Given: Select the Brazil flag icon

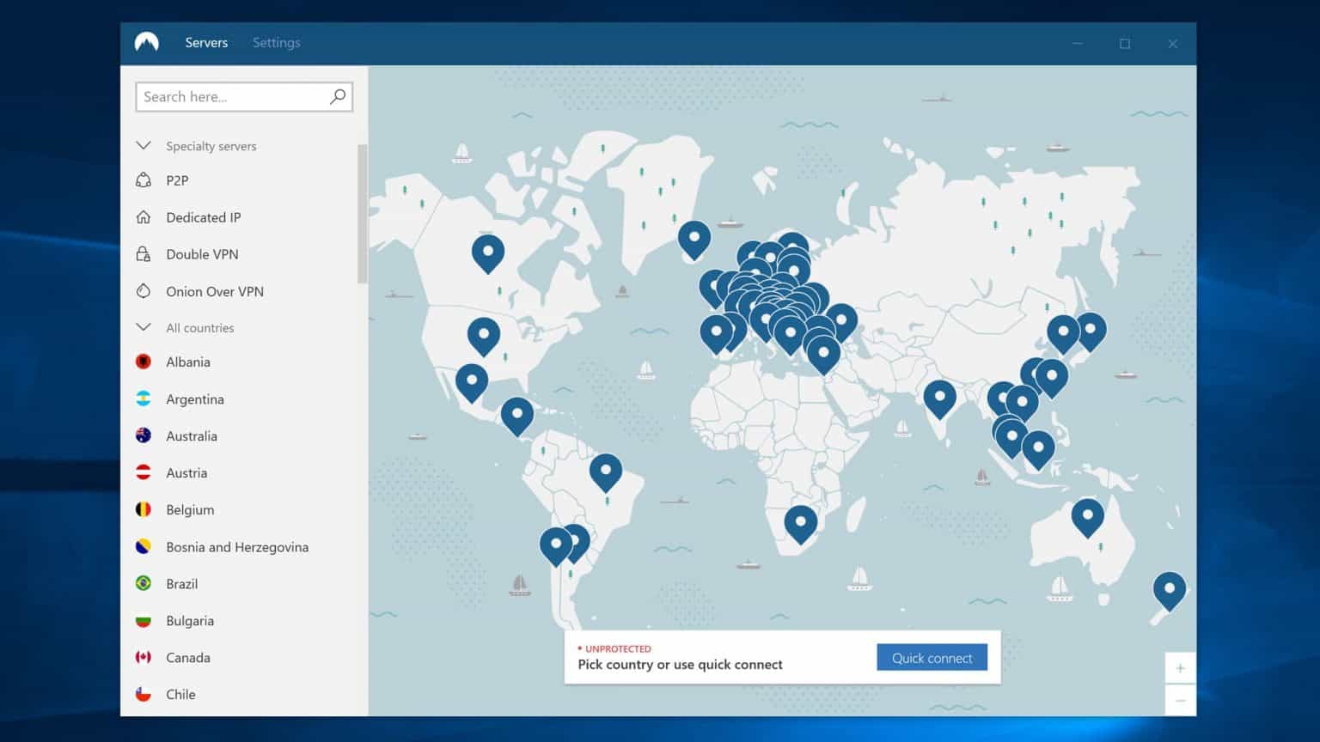Looking at the screenshot, I should pyautogui.click(x=144, y=583).
